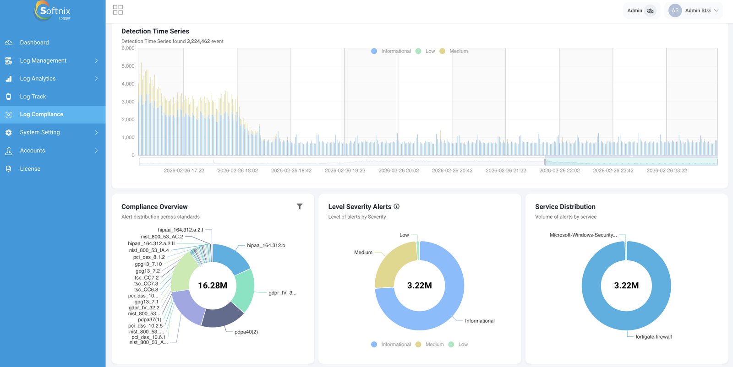Click the pci_dss_8.1.2 label
This screenshot has height=367, width=733.
click(x=149, y=257)
